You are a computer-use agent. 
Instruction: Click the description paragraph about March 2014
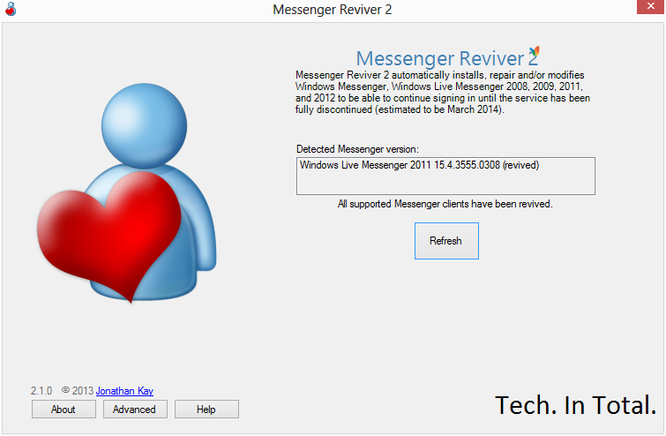point(443,92)
